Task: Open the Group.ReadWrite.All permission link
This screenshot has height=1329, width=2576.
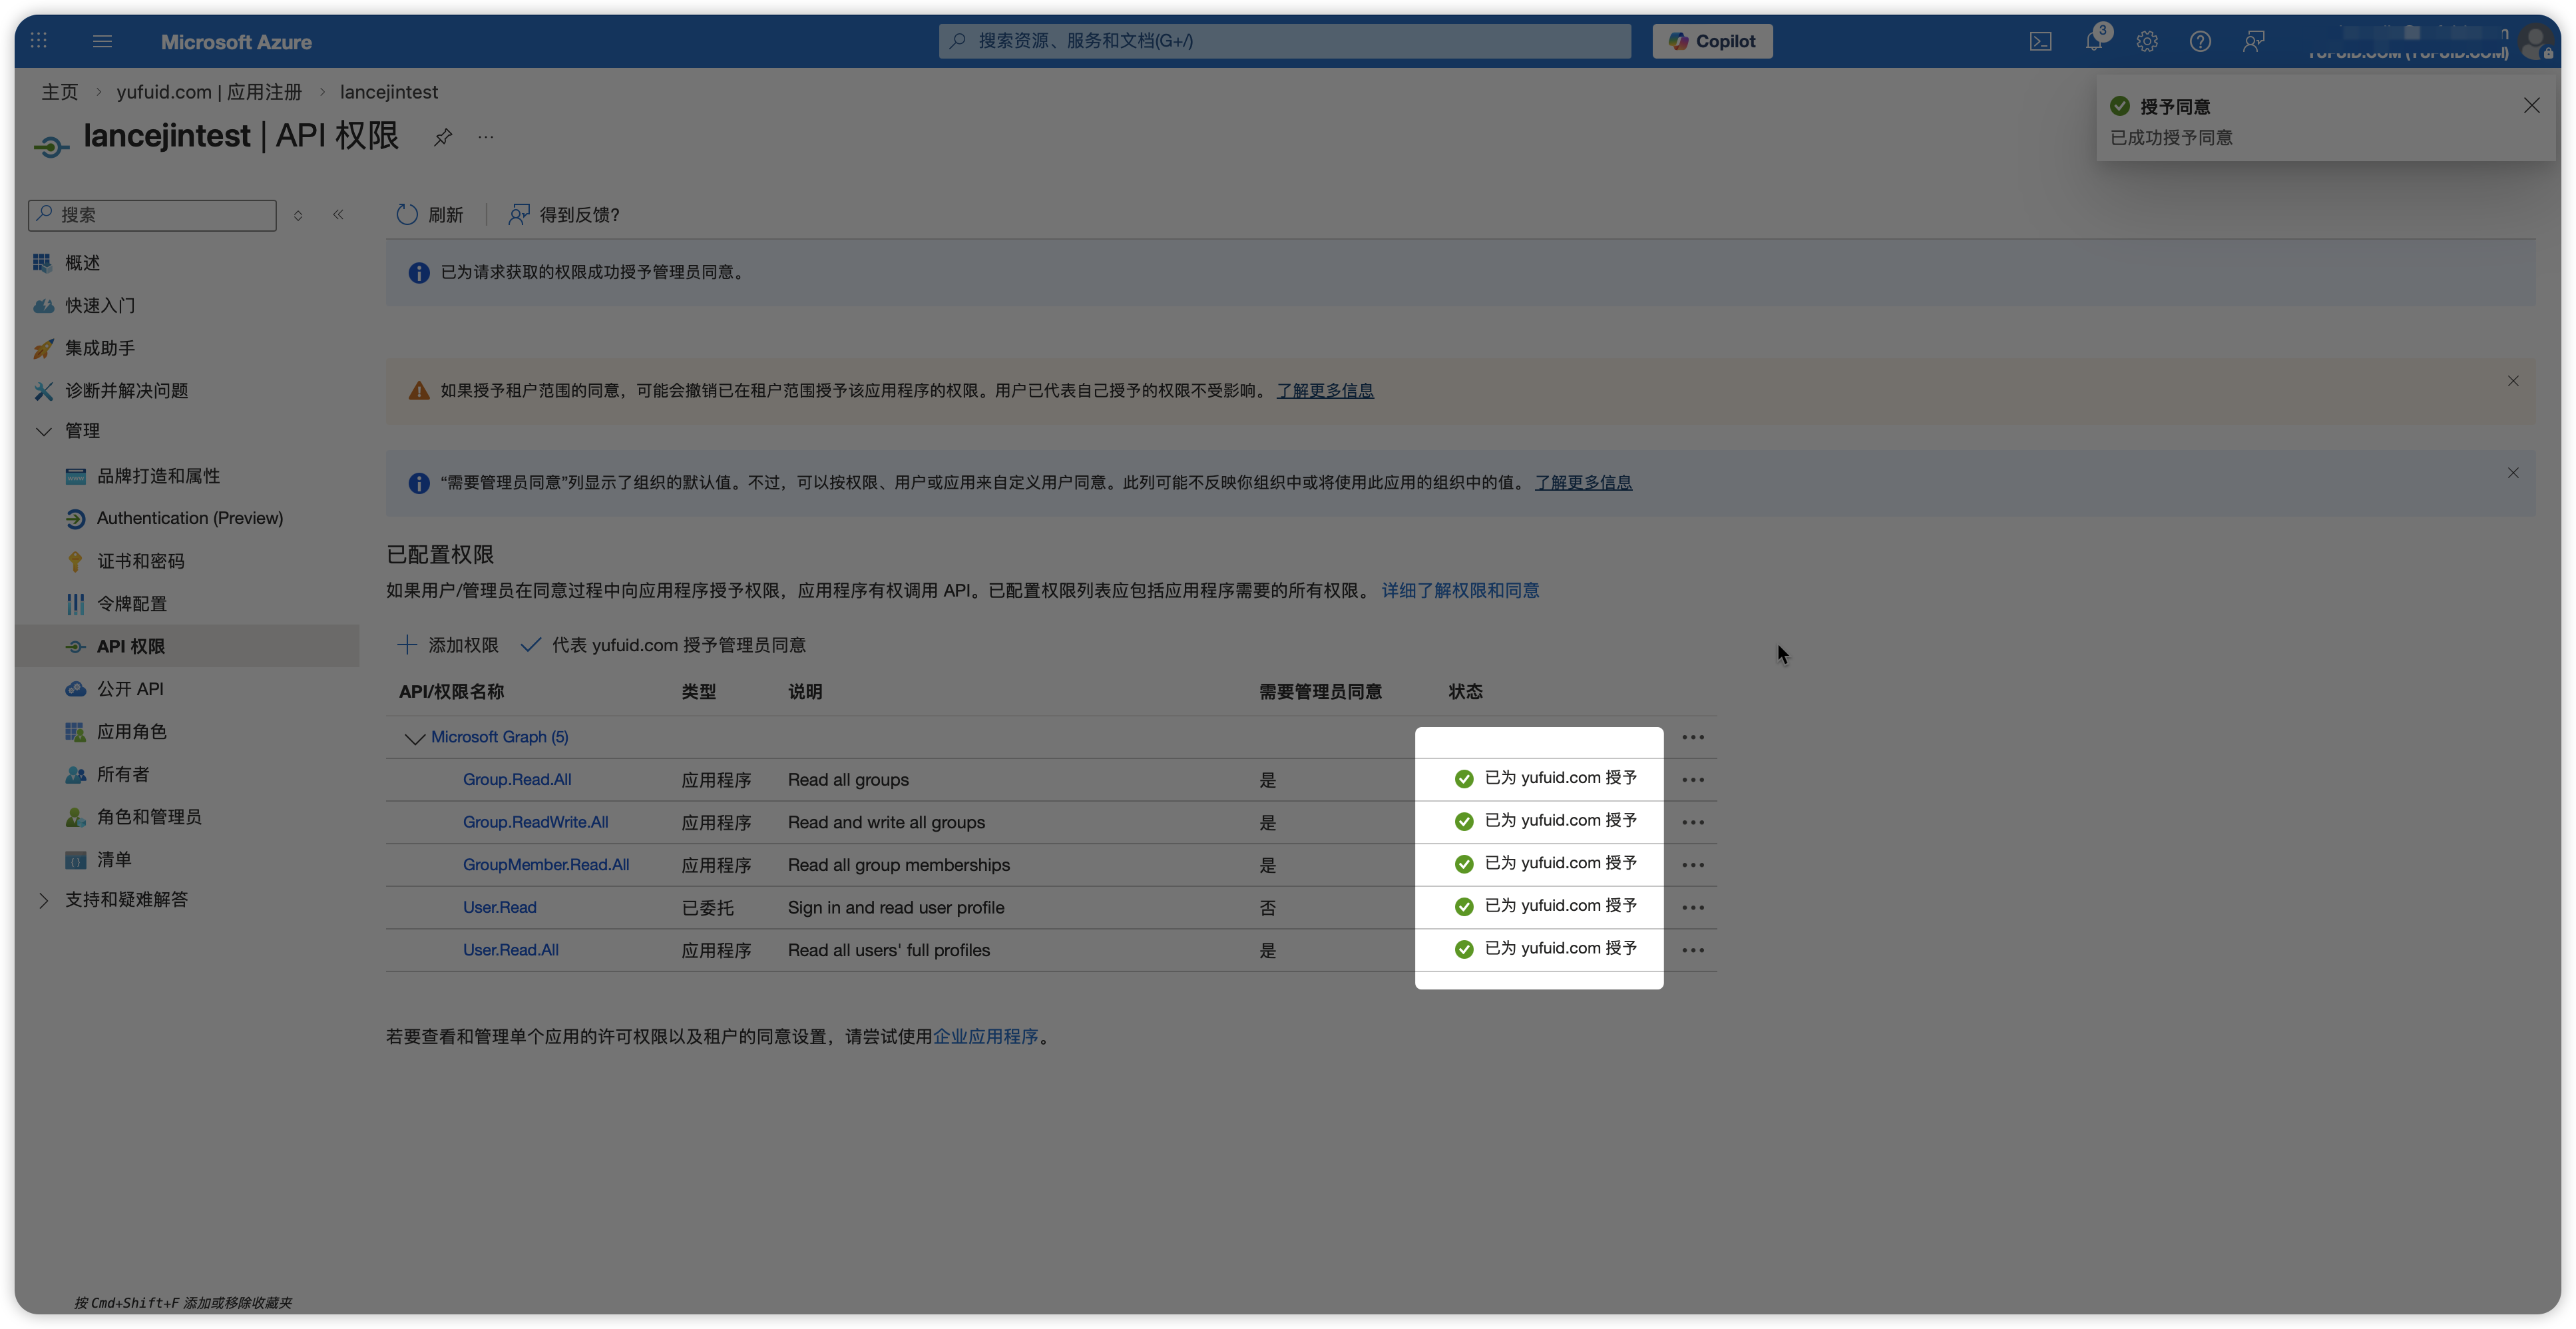Action: 535,822
